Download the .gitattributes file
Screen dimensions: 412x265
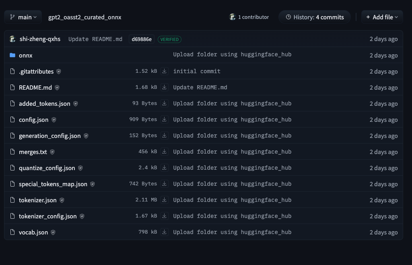tap(165, 71)
